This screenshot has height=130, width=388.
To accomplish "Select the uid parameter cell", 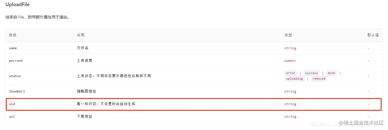I will 12,104.
